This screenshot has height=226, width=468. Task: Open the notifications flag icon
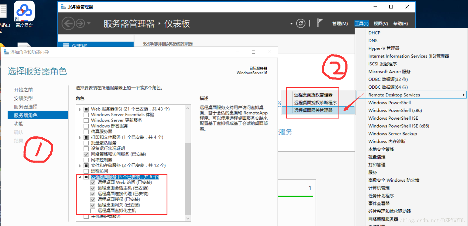click(x=320, y=23)
